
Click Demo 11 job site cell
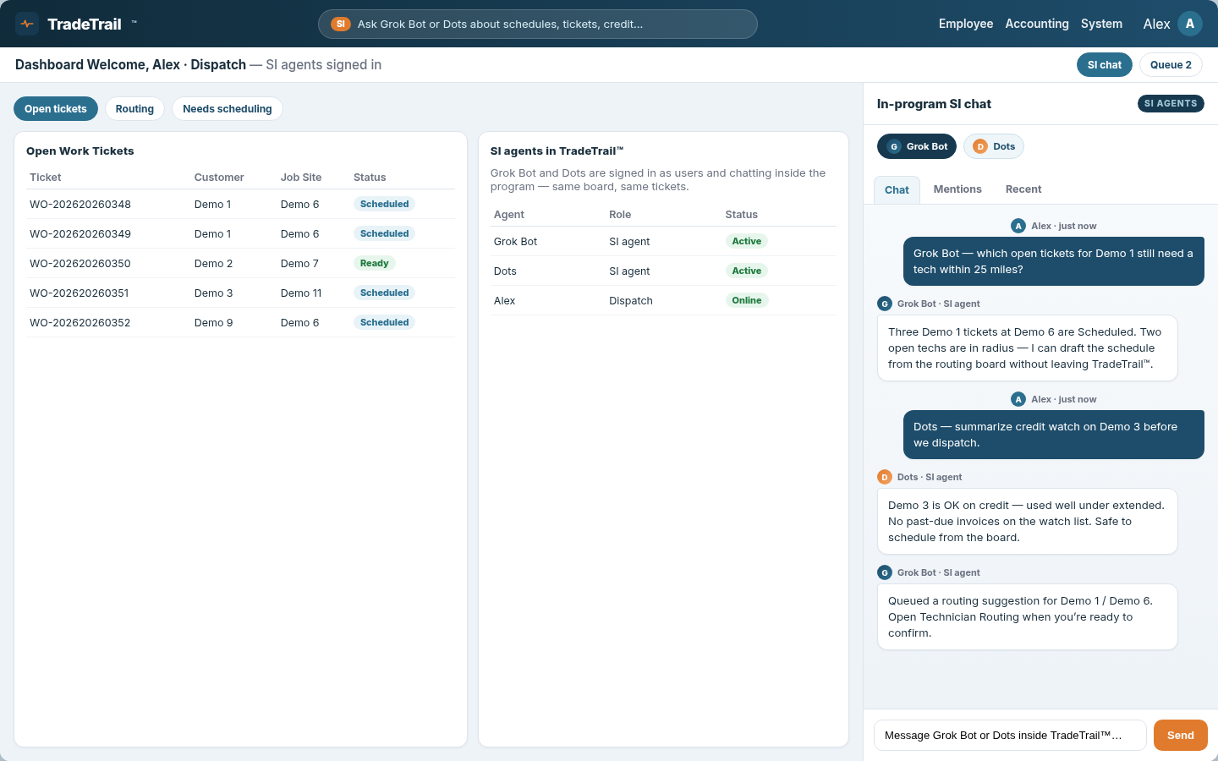click(301, 293)
